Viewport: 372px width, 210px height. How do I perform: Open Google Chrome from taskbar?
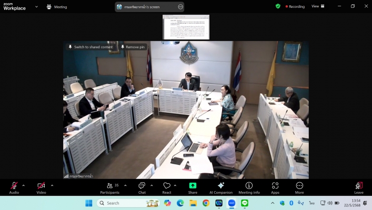pyautogui.click(x=206, y=203)
